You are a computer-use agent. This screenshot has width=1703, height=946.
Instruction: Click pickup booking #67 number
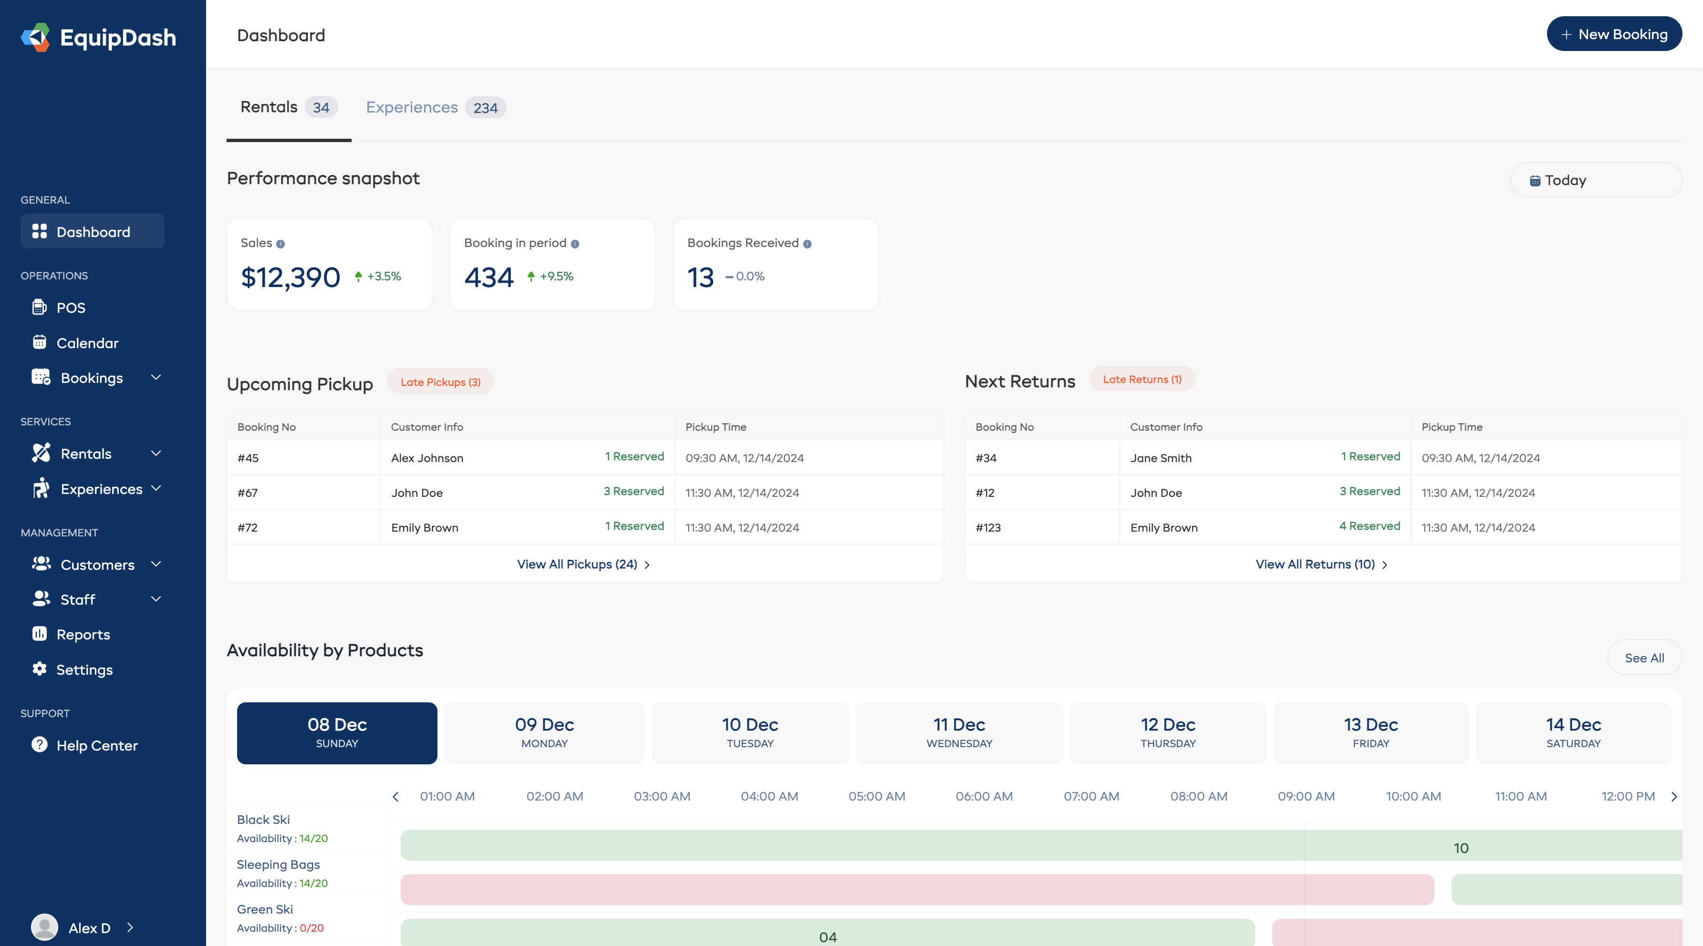tap(247, 493)
